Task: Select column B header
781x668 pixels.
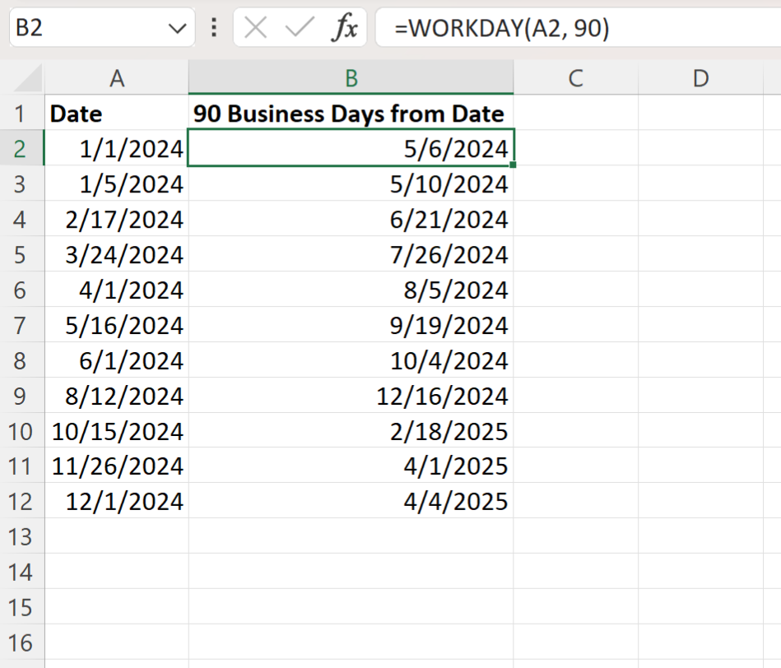Action: coord(351,78)
